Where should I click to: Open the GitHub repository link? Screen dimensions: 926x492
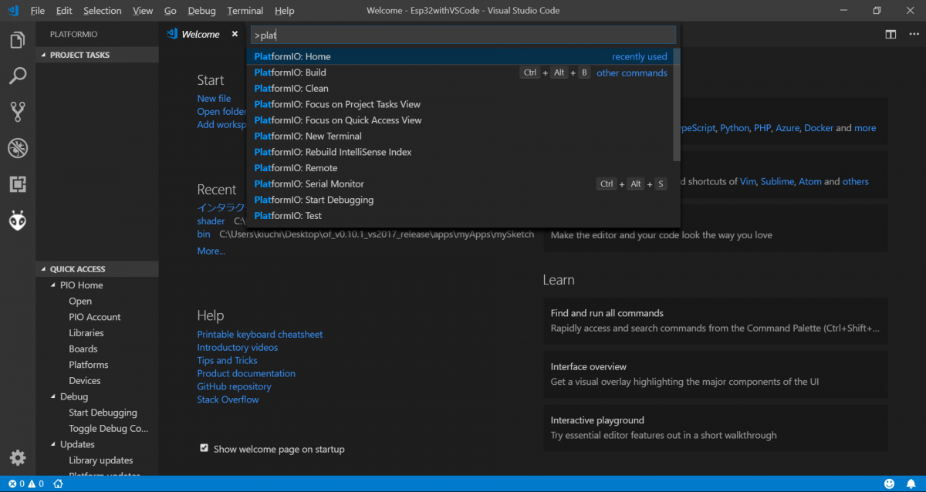(234, 386)
